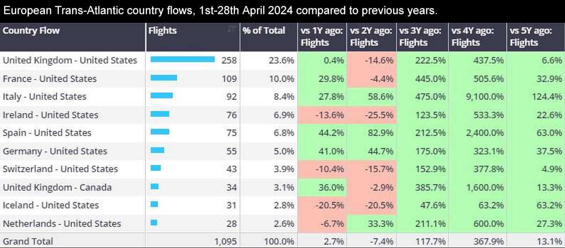Viewport: 565px width, 248px height.
Task: Click the France - United States row label
Action: point(50,79)
